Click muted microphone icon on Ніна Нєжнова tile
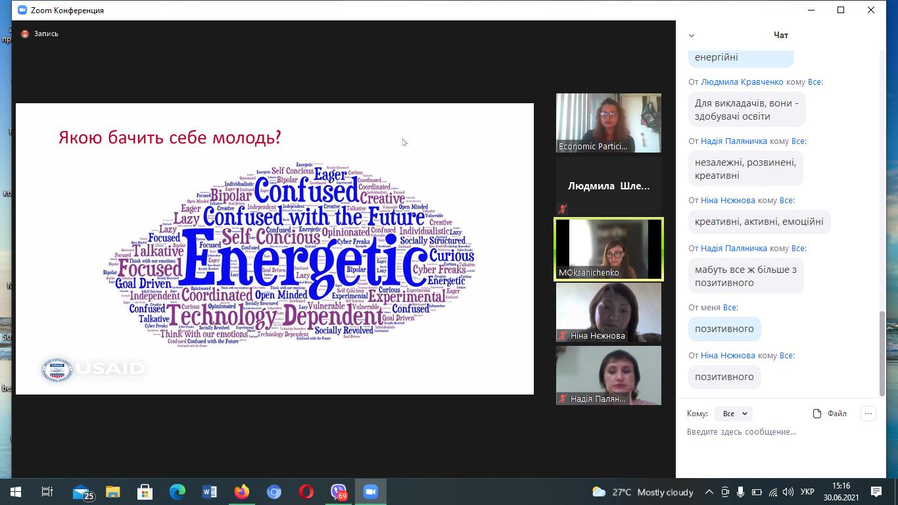Image resolution: width=898 pixels, height=505 pixels. click(563, 336)
